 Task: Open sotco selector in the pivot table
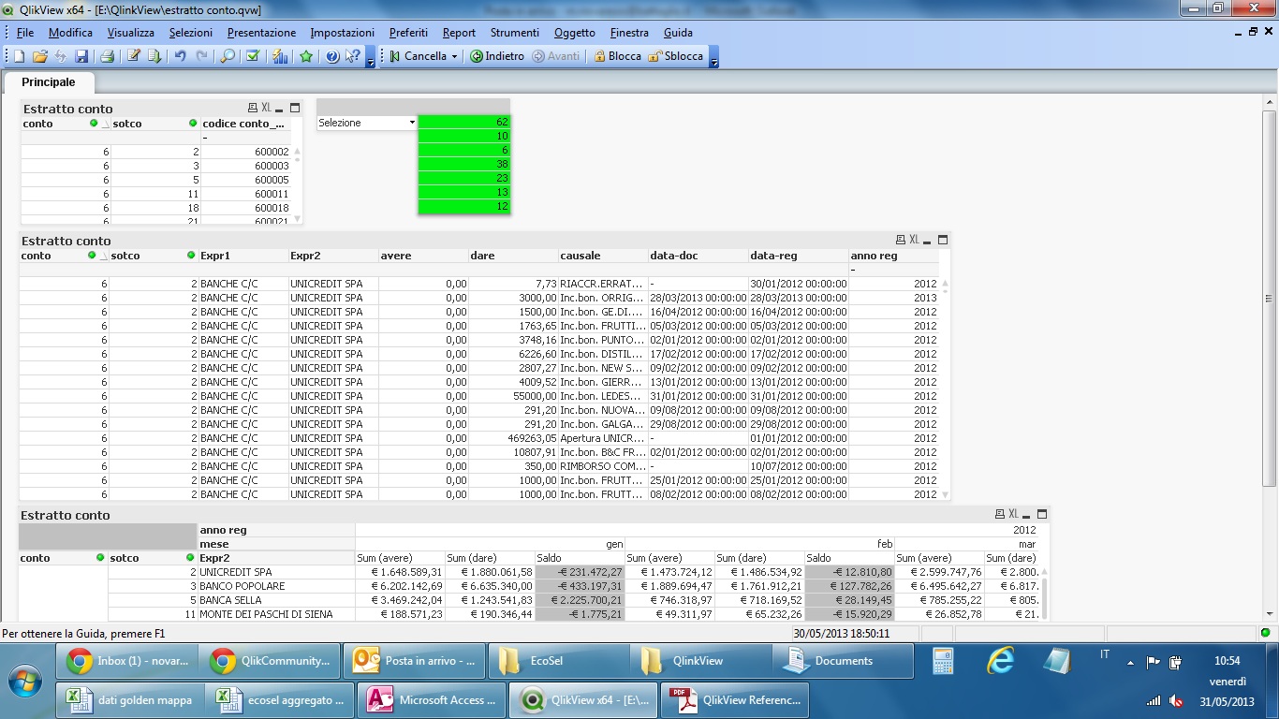pyautogui.click(x=190, y=558)
